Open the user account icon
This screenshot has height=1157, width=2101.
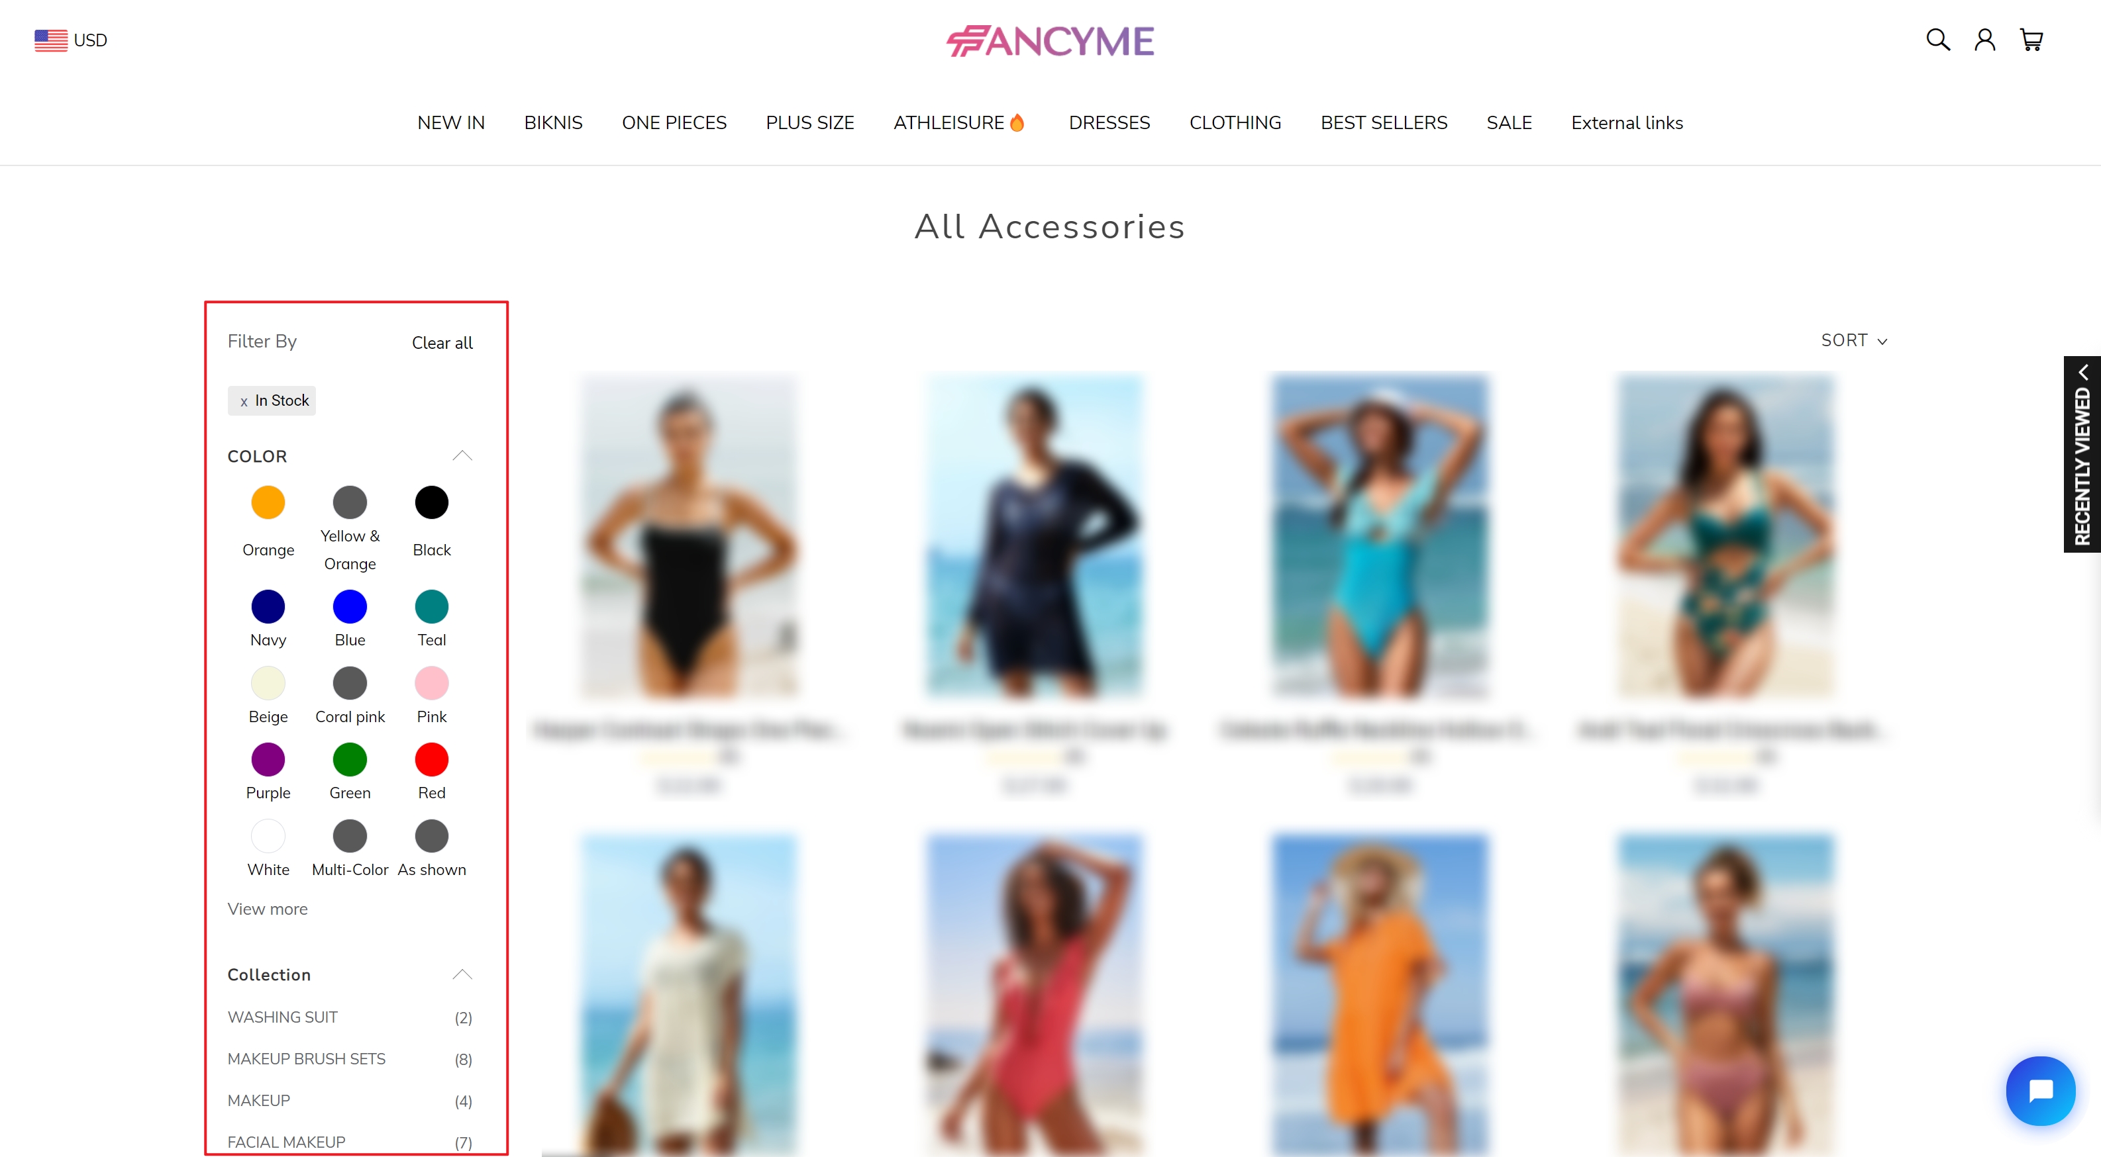pos(1984,39)
